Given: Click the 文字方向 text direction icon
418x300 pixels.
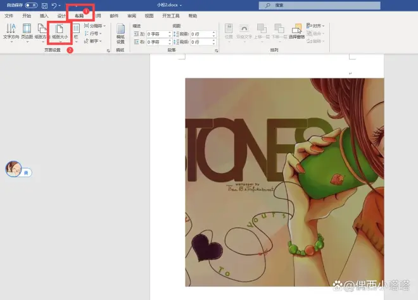Looking at the screenshot, I should click(11, 32).
